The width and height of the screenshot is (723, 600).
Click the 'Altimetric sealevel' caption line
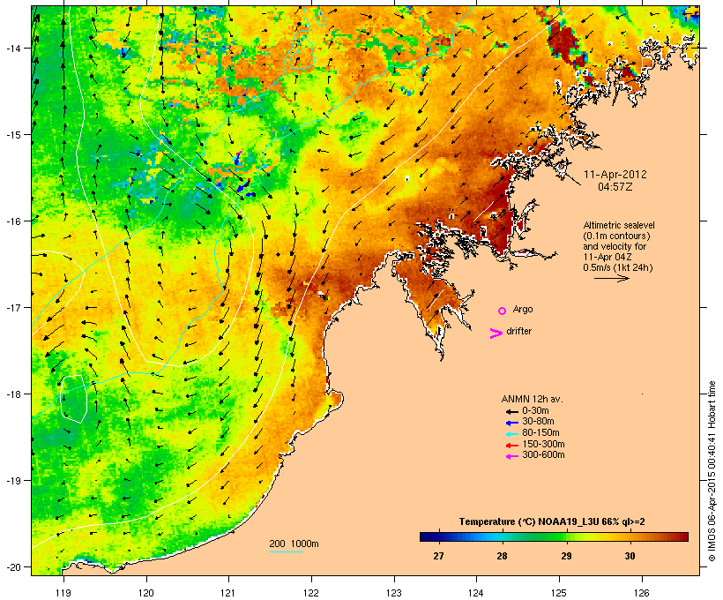(x=619, y=225)
